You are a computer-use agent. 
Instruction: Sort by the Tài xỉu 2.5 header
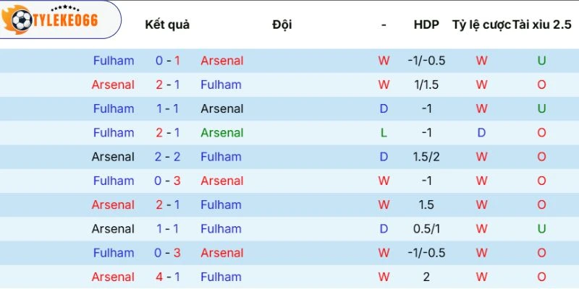point(541,25)
